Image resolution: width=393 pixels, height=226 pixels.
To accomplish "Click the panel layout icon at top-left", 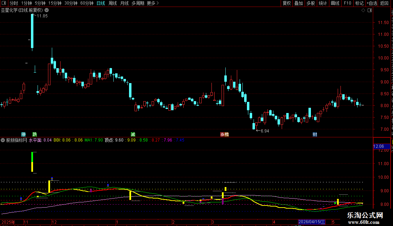I will pos(4,3).
